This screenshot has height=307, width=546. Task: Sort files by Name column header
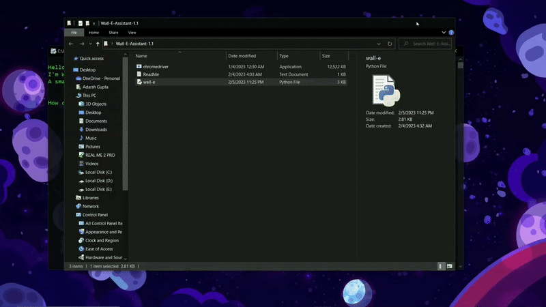[141, 56]
